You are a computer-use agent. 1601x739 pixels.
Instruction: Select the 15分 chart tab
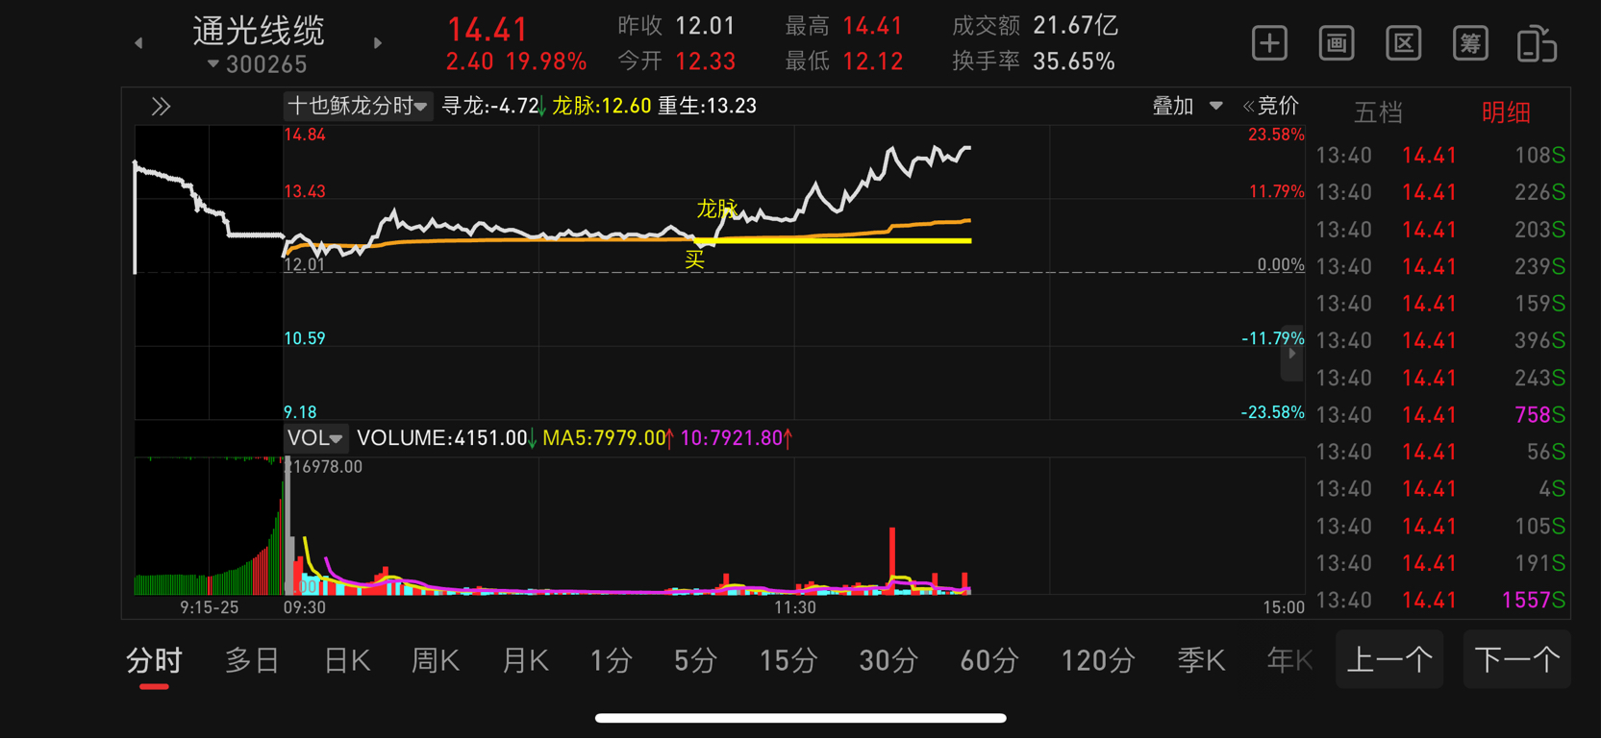(x=788, y=660)
